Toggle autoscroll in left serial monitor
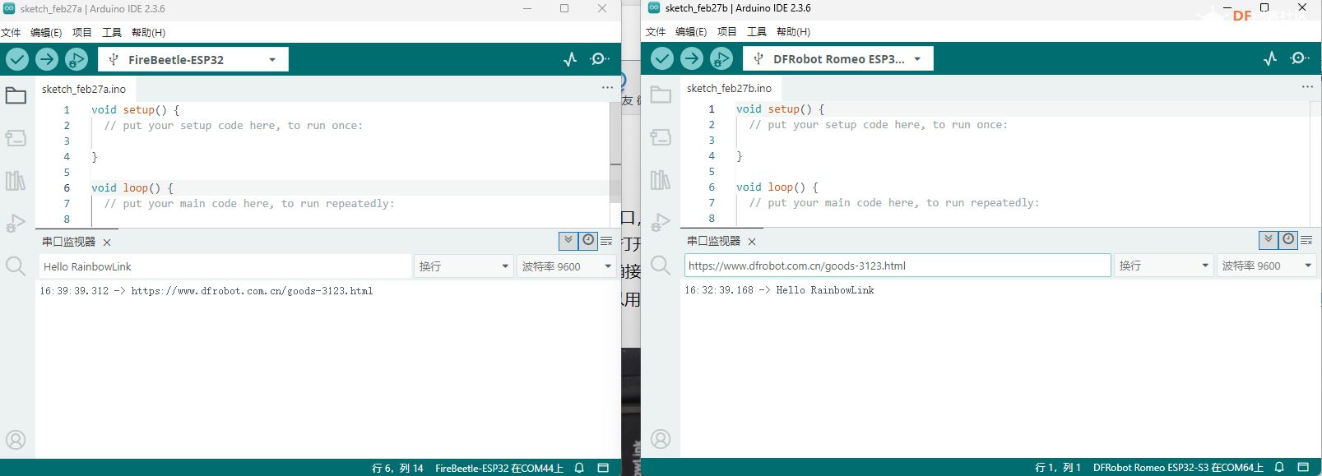 click(568, 241)
